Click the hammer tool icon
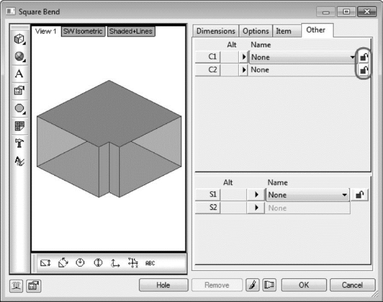 (20, 143)
